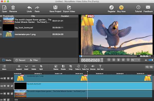Image resolution: width=154 pixels, height=101 pixels.
Task: Mute track V1
Action: click(5, 94)
